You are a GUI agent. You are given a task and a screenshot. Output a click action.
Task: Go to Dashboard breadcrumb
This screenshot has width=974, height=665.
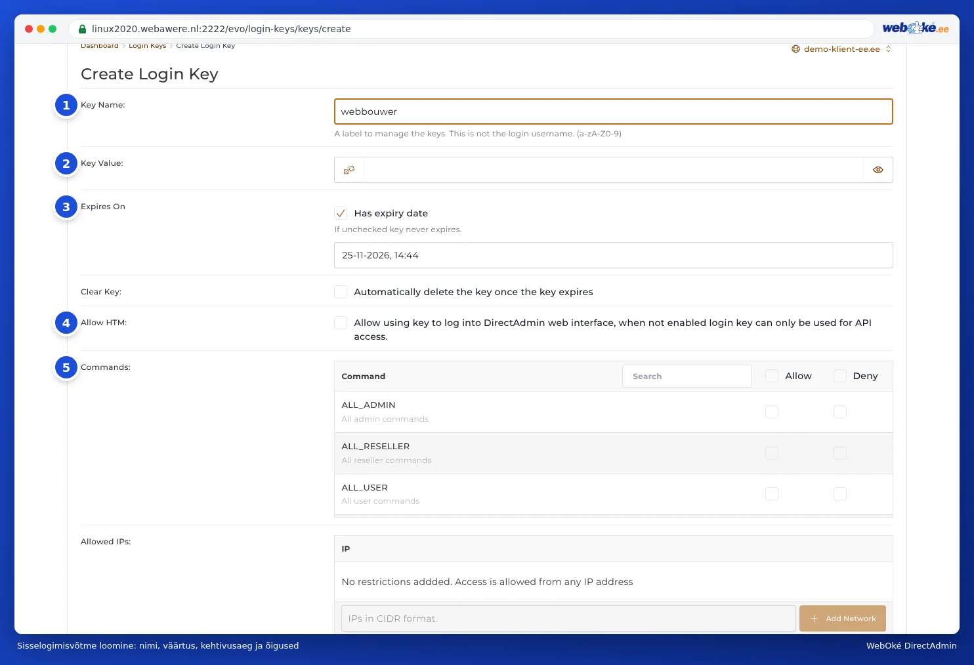(x=100, y=46)
